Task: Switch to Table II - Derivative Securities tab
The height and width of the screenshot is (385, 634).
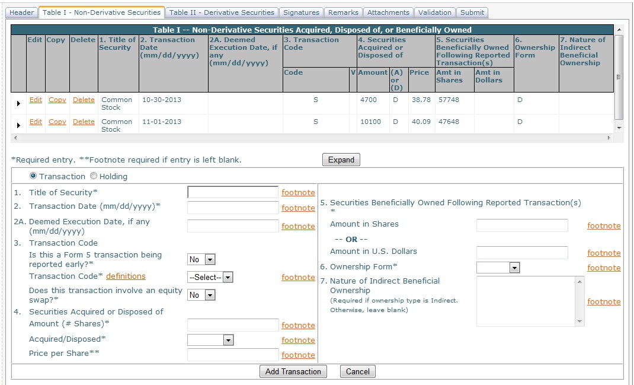Action: tap(222, 12)
